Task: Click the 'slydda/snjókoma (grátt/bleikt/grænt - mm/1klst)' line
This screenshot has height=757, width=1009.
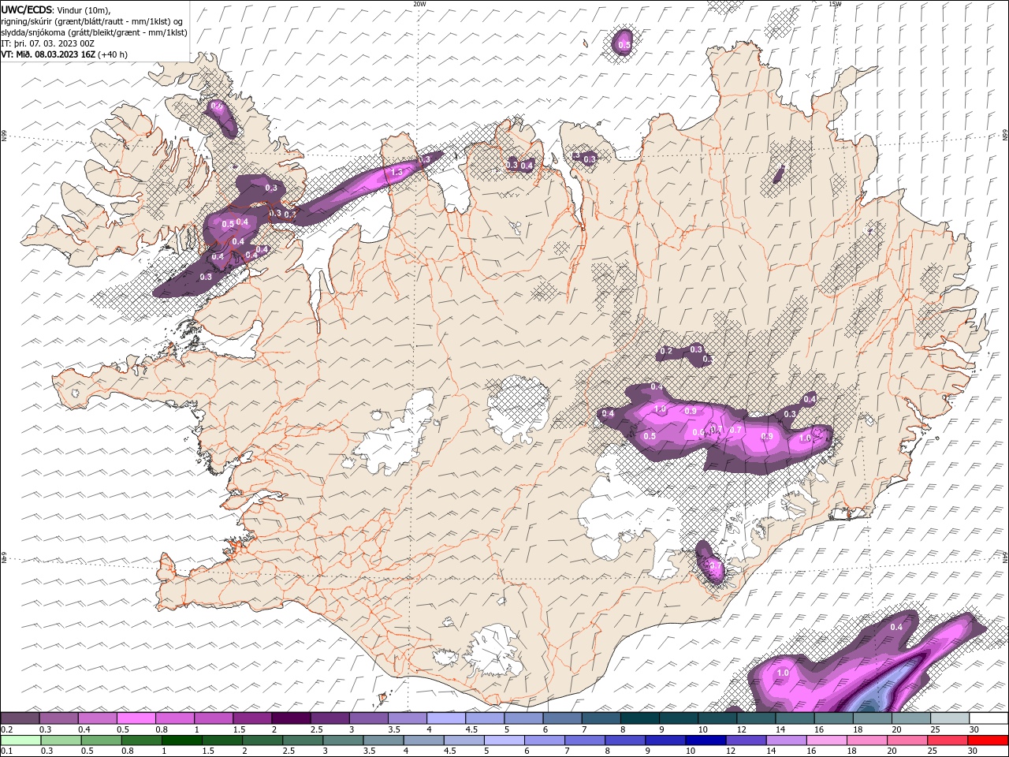Action: [94, 32]
